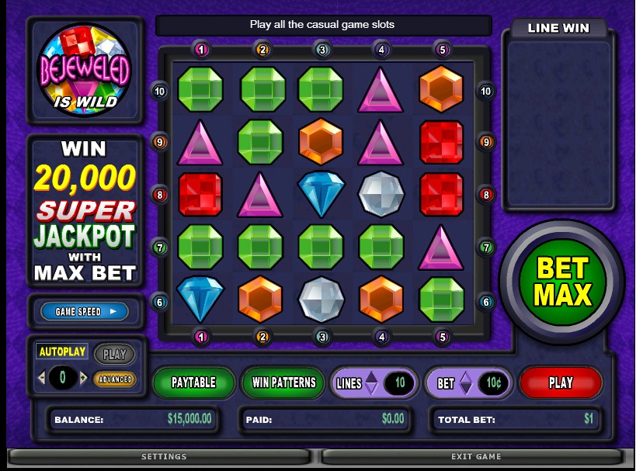Decrease autoplay count with the left arrow
Viewport: 636px width, 471px height.
pos(41,378)
